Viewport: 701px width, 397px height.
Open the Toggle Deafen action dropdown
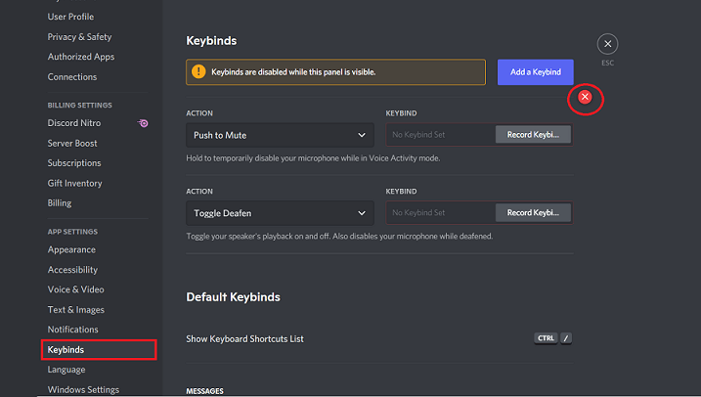[x=280, y=213]
